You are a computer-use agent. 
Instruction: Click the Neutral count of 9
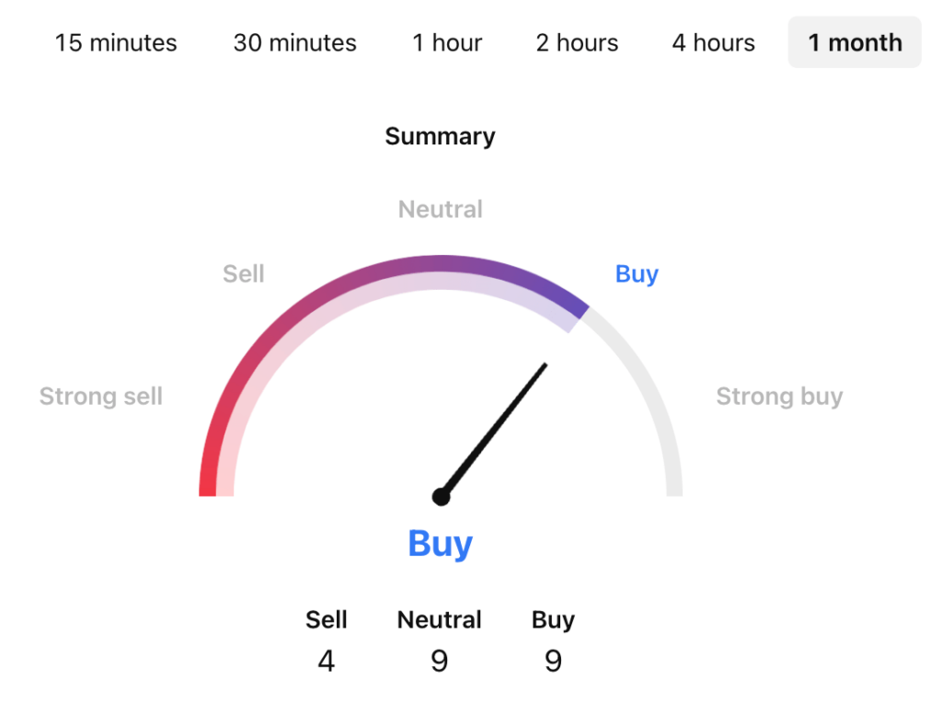pos(440,661)
